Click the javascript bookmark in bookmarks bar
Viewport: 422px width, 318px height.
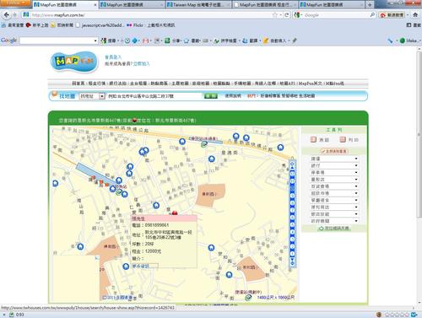100,25
